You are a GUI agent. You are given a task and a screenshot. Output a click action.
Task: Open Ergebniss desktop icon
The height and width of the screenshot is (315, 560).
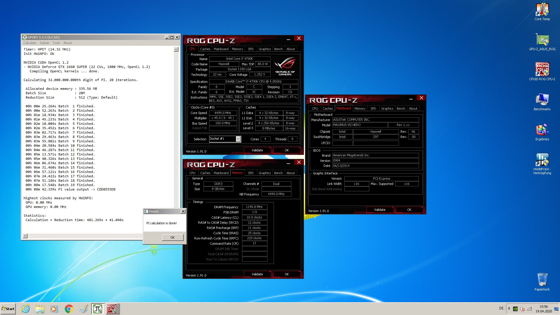[x=542, y=132]
